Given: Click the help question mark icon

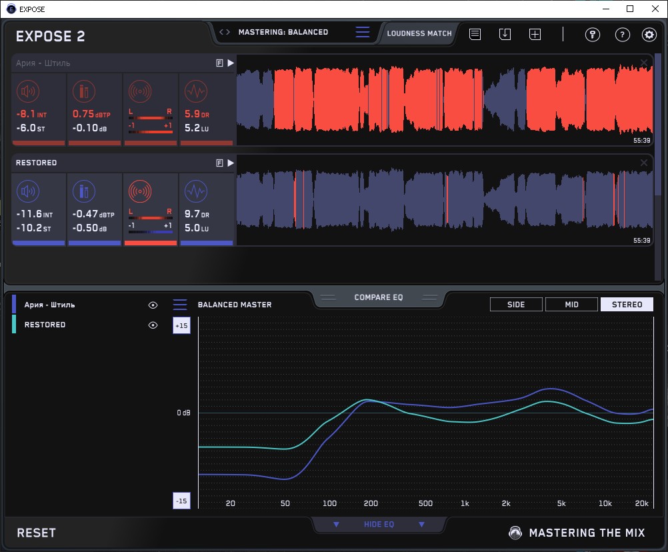Looking at the screenshot, I should click(x=622, y=35).
